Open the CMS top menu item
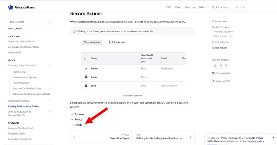Image resolution: width=277 pixels, height=145 pixels. [169, 7]
